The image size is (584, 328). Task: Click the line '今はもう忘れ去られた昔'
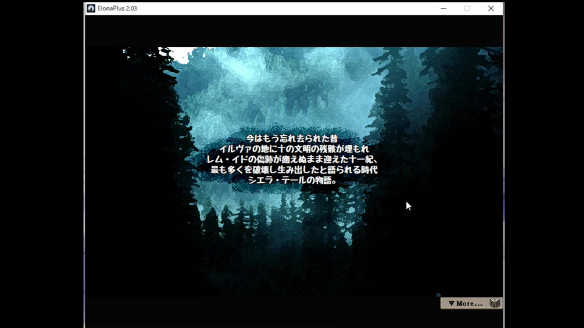[292, 138]
